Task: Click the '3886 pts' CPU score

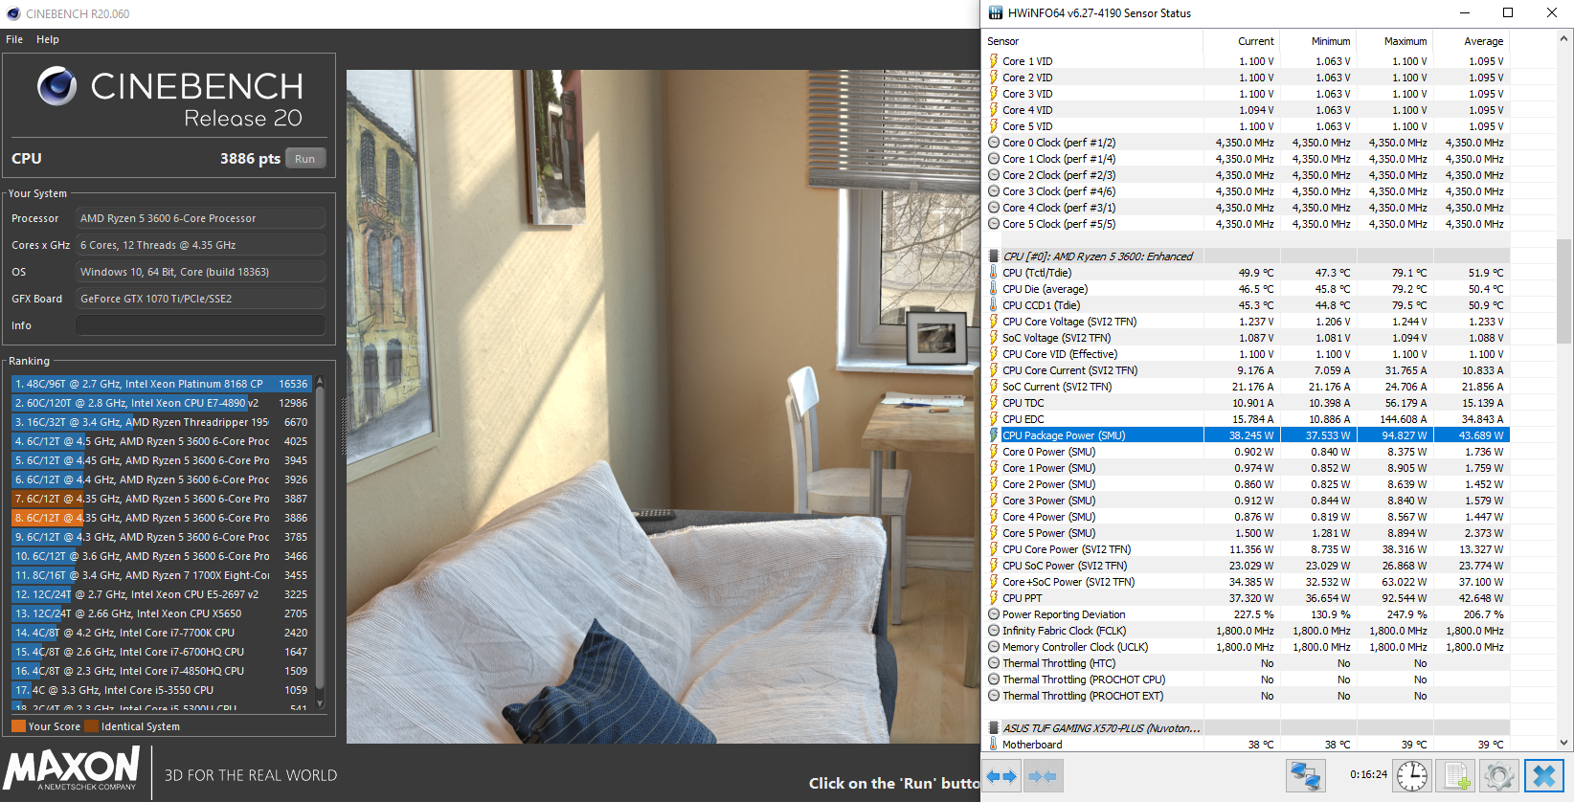Action: [x=250, y=159]
